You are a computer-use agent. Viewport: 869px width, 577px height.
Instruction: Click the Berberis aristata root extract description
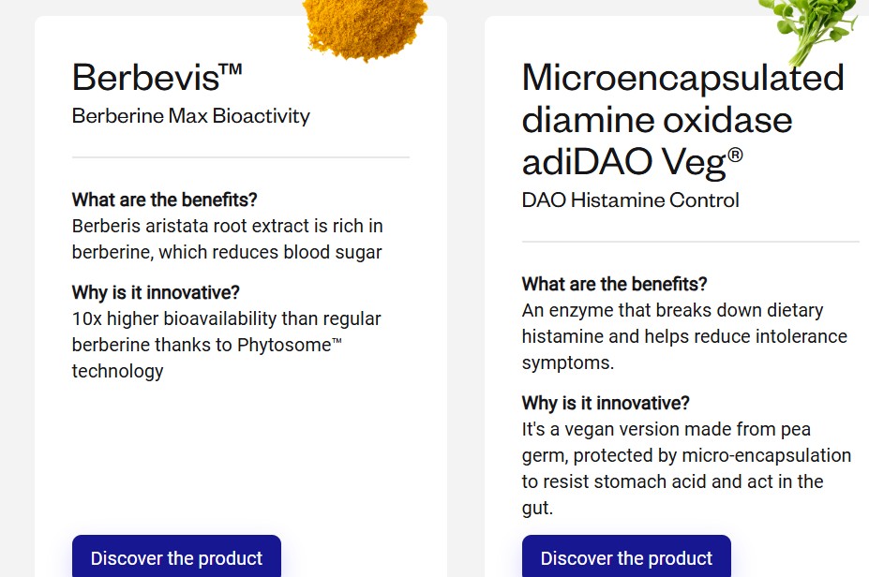tap(227, 239)
